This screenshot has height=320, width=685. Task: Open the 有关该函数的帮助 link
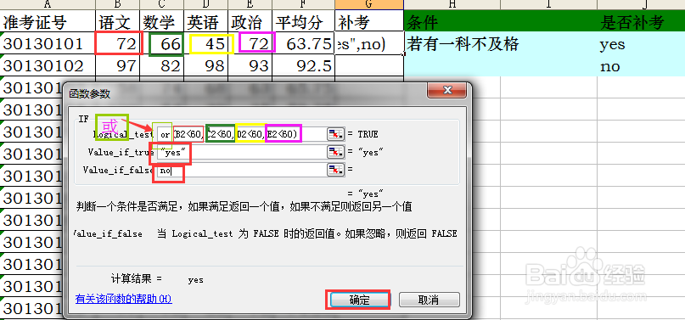point(124,299)
